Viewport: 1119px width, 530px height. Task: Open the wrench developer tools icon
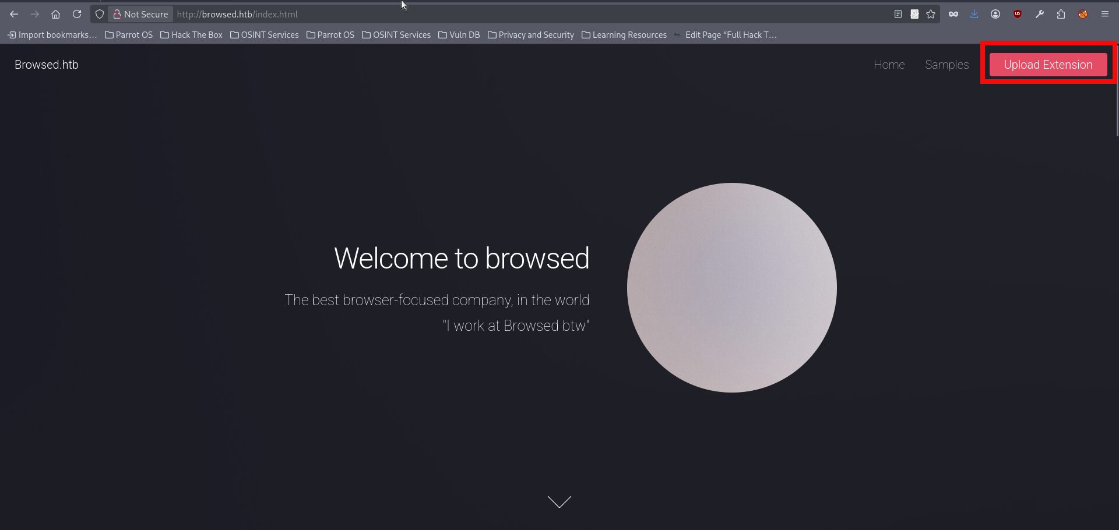pyautogui.click(x=1039, y=14)
